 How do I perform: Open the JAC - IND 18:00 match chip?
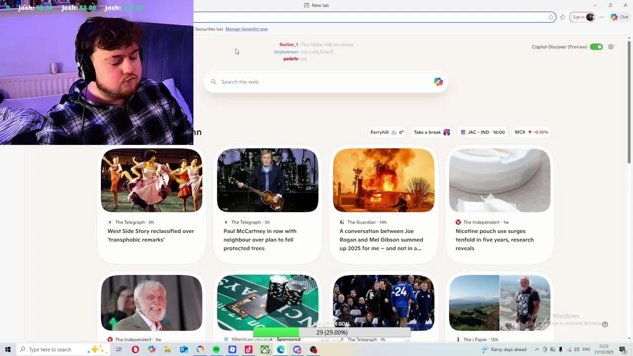tap(482, 133)
